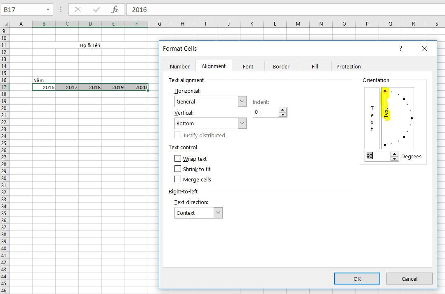Click the Select All corner triangle
The image size is (445, 294).
pyautogui.click(x=5, y=24)
